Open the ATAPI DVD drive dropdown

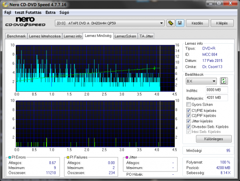[x=110, y=23]
